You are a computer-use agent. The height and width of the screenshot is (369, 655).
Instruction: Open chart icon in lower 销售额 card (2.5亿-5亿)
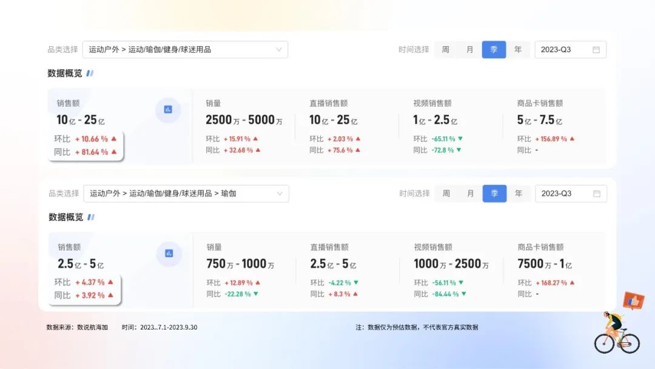pos(169,253)
